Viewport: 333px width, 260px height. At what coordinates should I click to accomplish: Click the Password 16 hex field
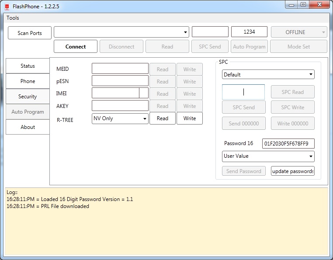288,143
